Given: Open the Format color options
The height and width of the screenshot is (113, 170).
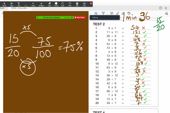Looking at the screenshot, I should tap(56, 4).
